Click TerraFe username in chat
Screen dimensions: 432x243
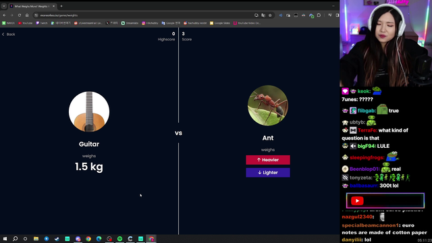367,130
